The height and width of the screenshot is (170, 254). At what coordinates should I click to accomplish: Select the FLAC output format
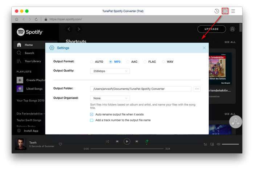click(x=146, y=62)
